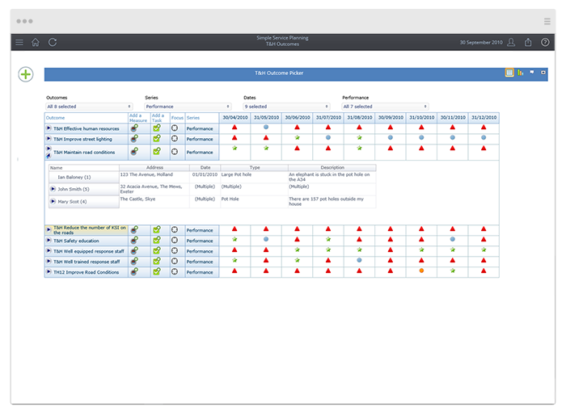Switch to chart view icon in picker header
Image resolution: width=566 pixels, height=415 pixels.
tap(520, 73)
